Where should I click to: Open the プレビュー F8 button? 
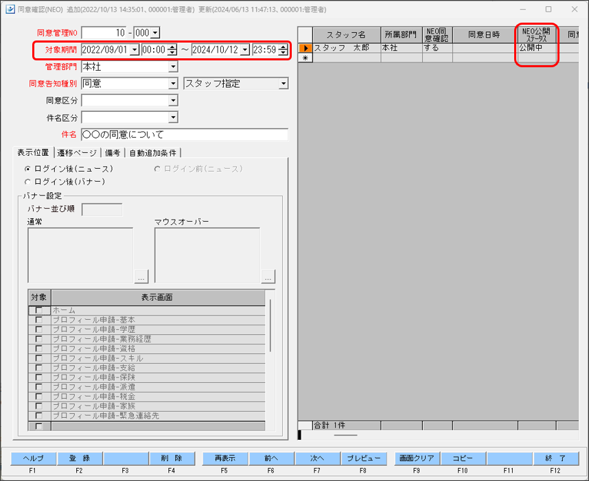(363, 458)
